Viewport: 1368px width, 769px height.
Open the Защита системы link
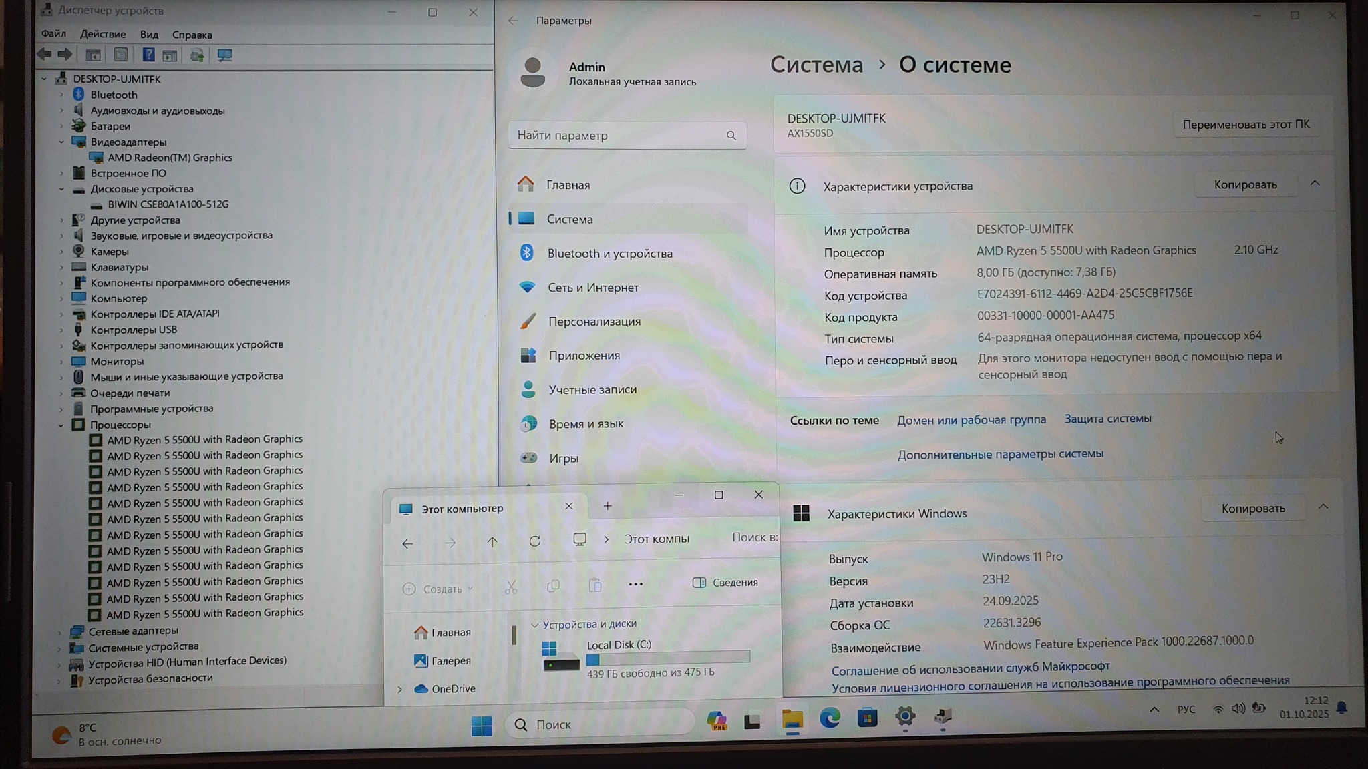coord(1107,419)
